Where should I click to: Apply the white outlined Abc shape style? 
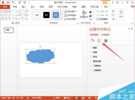point(37,15)
